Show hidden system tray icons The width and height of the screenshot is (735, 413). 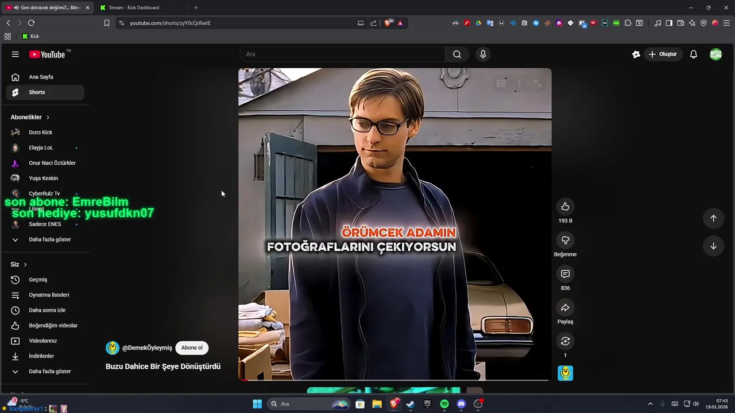pos(650,404)
